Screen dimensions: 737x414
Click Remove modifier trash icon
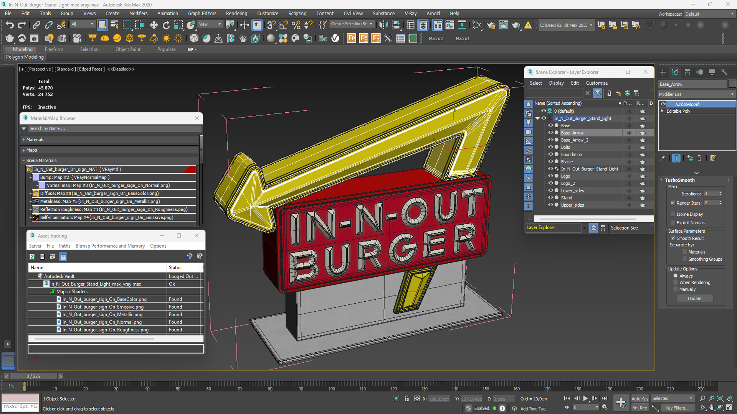coord(699,158)
